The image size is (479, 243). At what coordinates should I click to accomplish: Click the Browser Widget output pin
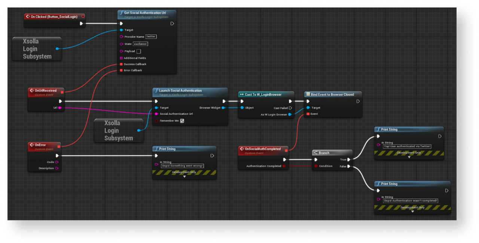pos(223,108)
